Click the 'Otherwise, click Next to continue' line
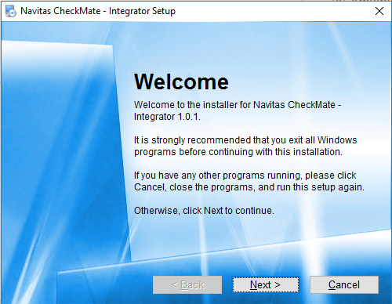 click(204, 211)
